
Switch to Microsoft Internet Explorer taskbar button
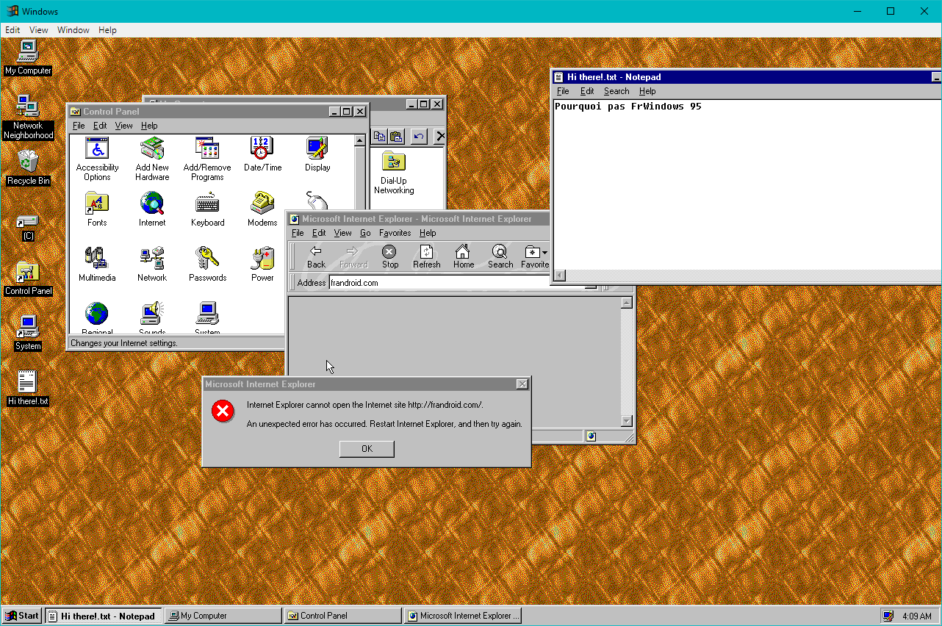click(x=463, y=616)
